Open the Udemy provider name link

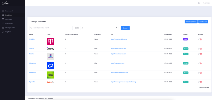pos(31,48)
